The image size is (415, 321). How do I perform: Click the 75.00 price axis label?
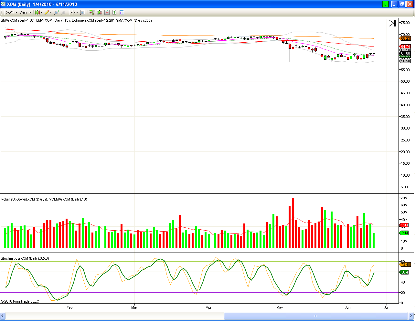(405, 23)
